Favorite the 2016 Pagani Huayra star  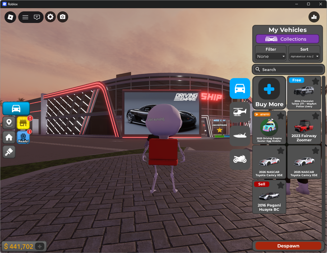[x=281, y=185]
